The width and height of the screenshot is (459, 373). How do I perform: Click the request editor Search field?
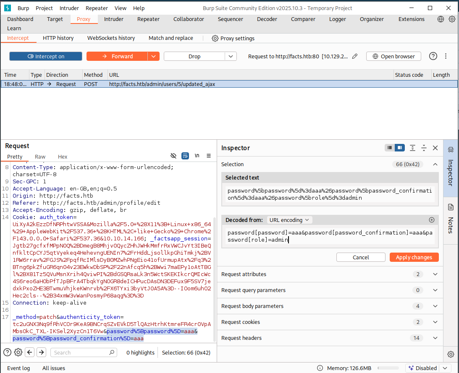click(84, 352)
